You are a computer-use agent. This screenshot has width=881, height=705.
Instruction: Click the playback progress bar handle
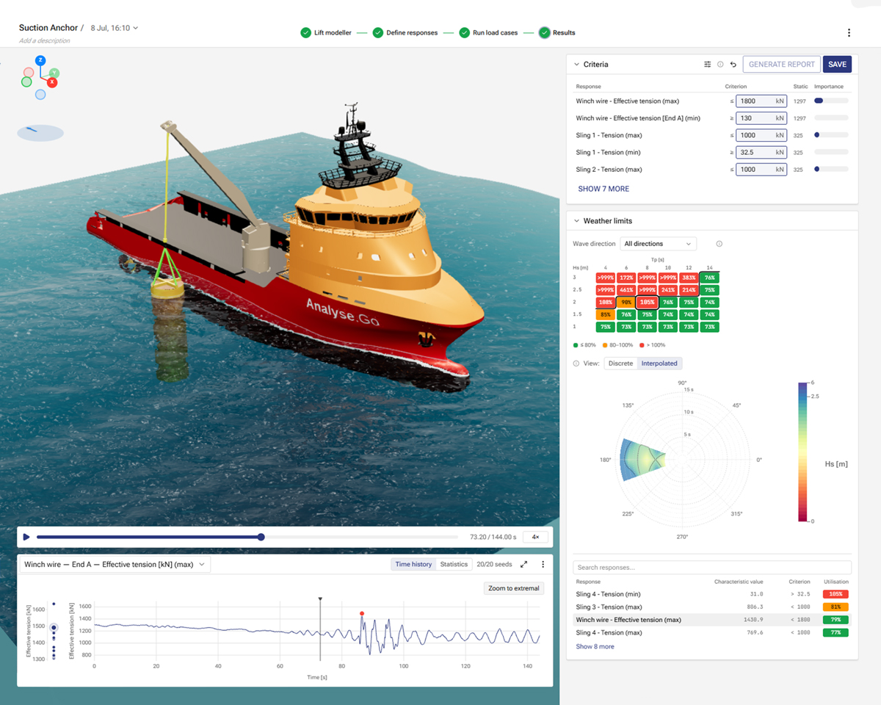pyautogui.click(x=261, y=537)
